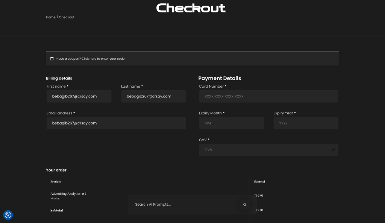The image size is (385, 223).
Task: Select the Expiry Year field
Action: coord(306,123)
